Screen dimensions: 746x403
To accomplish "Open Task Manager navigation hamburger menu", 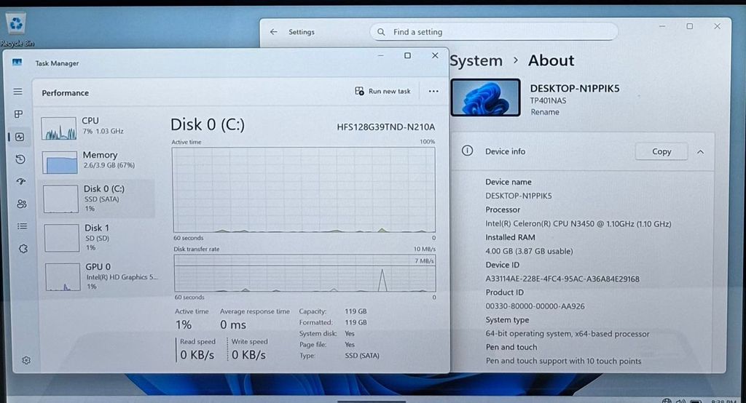I will coord(18,92).
